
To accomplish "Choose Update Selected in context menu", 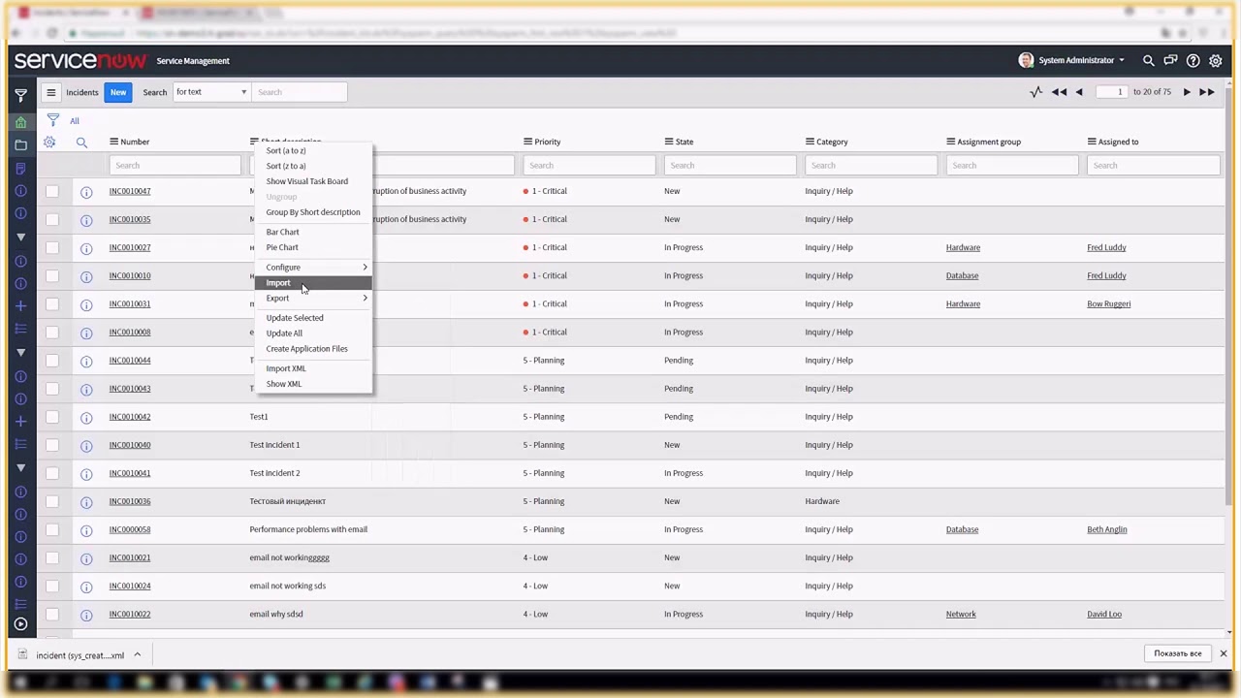I will 313,318.
